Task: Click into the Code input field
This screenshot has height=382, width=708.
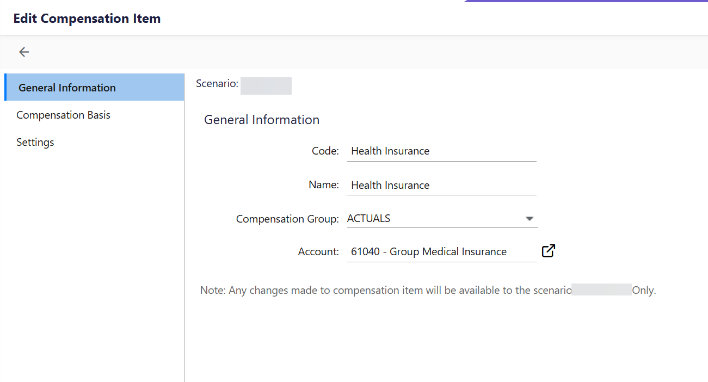Action: tap(441, 151)
